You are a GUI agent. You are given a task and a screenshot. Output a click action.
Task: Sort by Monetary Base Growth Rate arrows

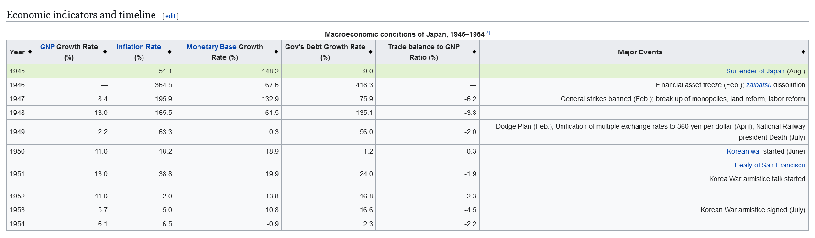pyautogui.click(x=276, y=52)
